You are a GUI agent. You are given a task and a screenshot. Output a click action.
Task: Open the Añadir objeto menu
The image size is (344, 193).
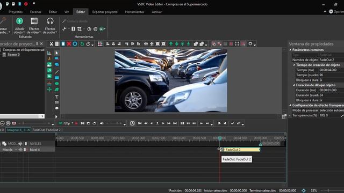tap(19, 26)
